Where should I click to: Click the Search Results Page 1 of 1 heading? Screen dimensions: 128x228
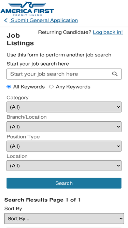(42, 200)
